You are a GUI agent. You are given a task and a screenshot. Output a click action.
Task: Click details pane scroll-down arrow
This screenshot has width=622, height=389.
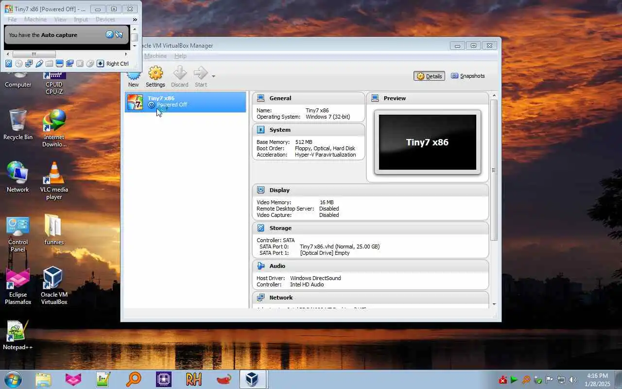(494, 304)
